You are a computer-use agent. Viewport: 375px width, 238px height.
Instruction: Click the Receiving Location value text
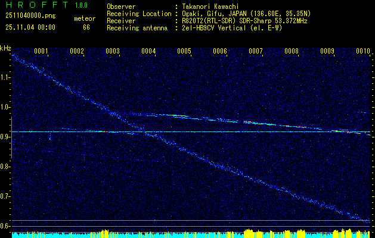246,14
